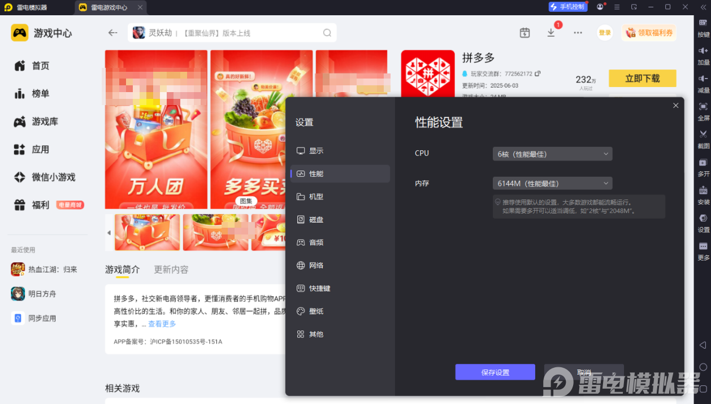
Task: Click the 立即下载 download button
Action: pyautogui.click(x=642, y=79)
